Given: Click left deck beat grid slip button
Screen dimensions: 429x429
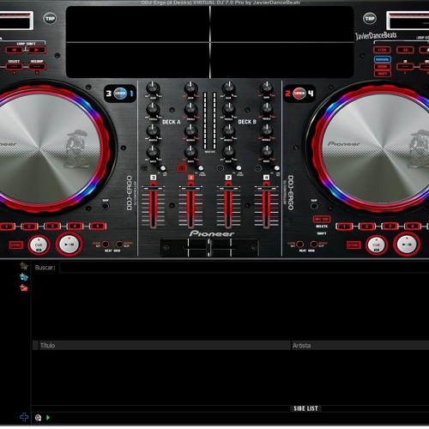Looking at the screenshot, I should pos(119,245).
